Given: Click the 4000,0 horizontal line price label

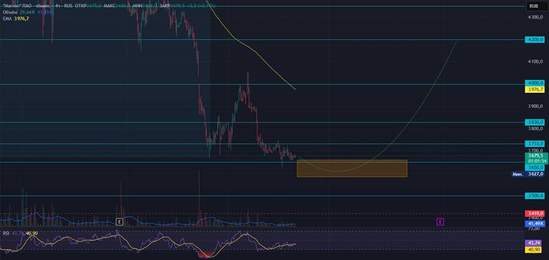Looking at the screenshot, I should click(535, 83).
